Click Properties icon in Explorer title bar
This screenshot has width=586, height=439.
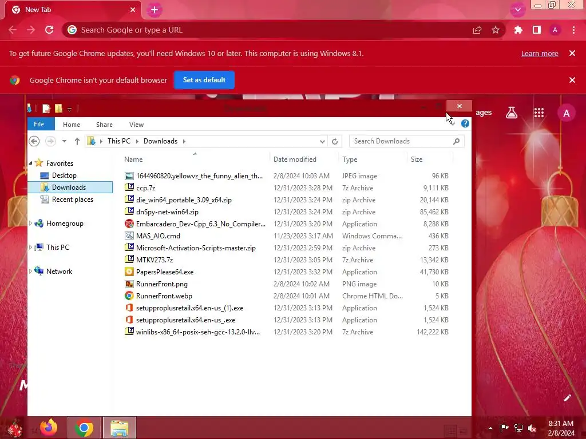pyautogui.click(x=46, y=109)
